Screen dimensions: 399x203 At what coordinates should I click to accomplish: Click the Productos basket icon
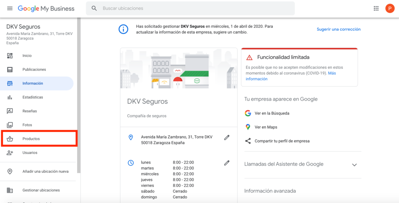point(10,139)
